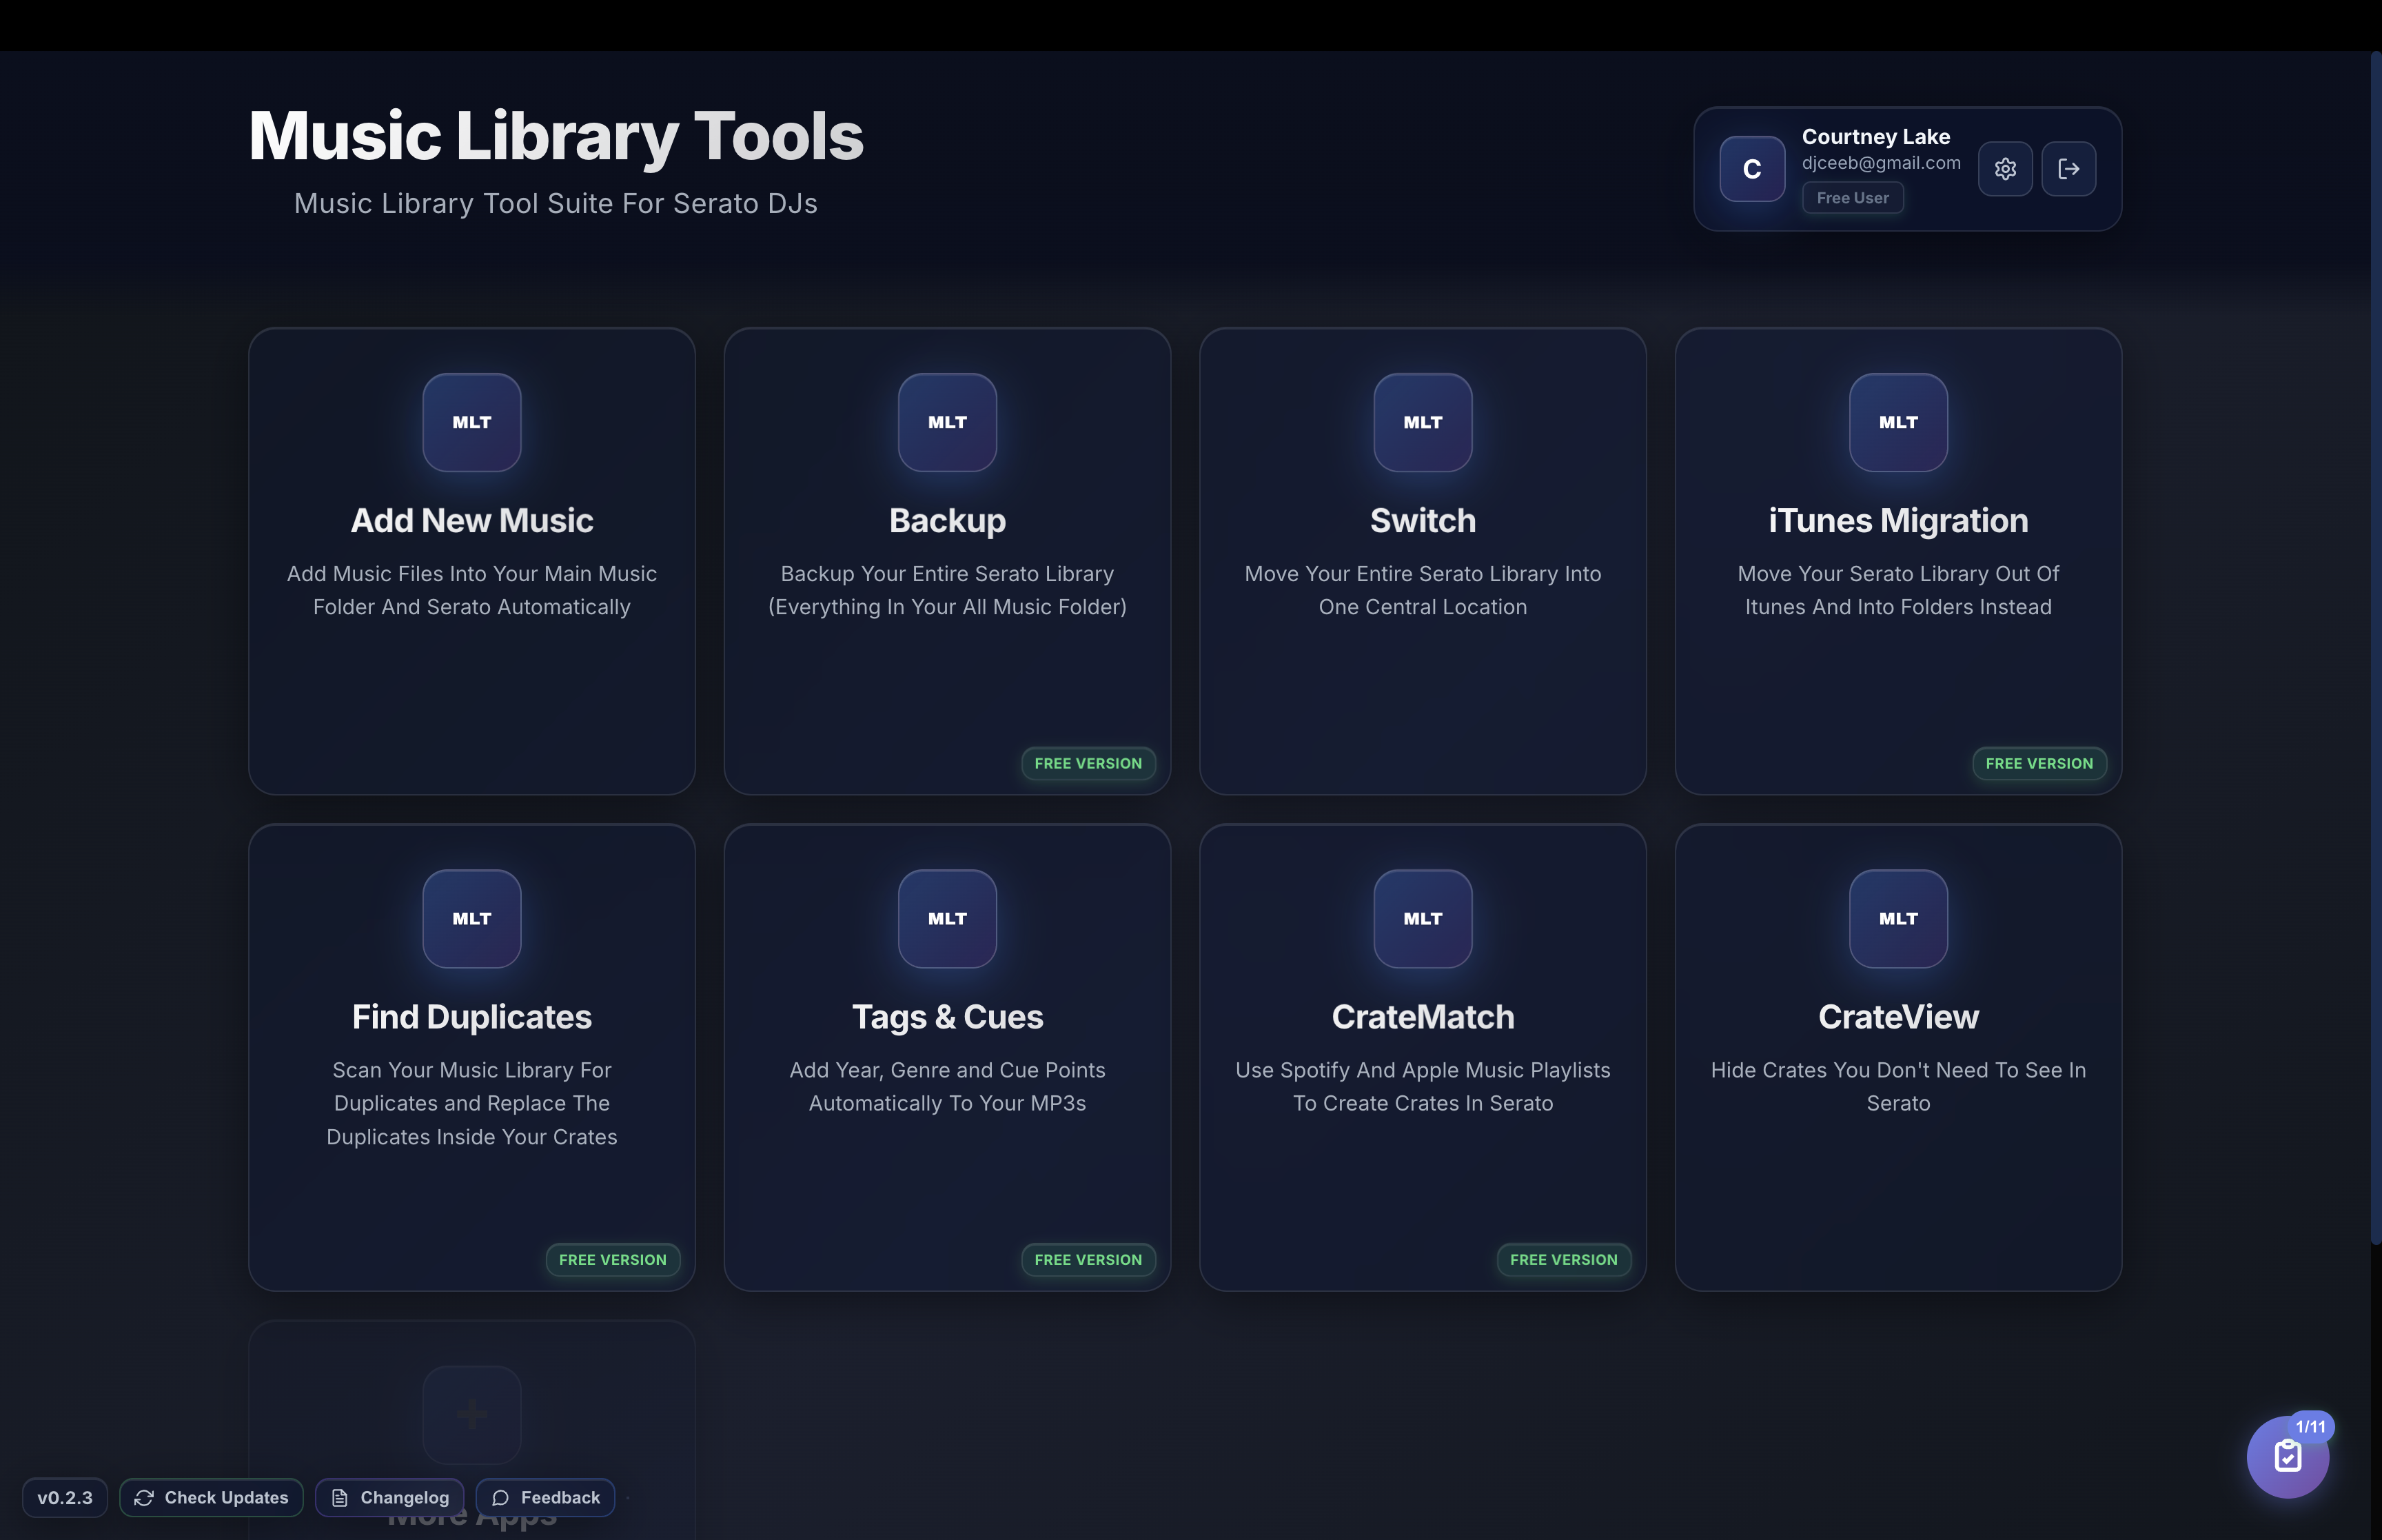Launch the Backup tool via its MLT icon

pyautogui.click(x=946, y=422)
